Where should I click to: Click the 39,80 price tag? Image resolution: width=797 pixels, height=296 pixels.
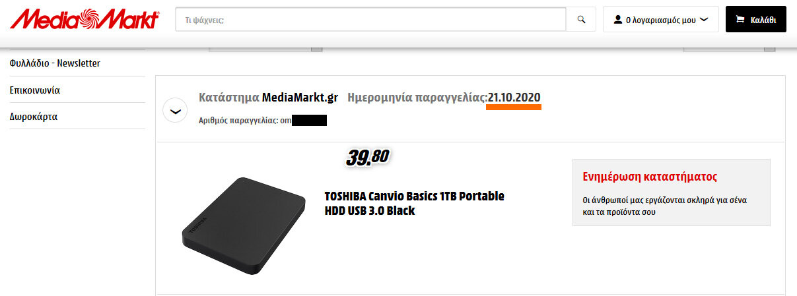pos(367,157)
